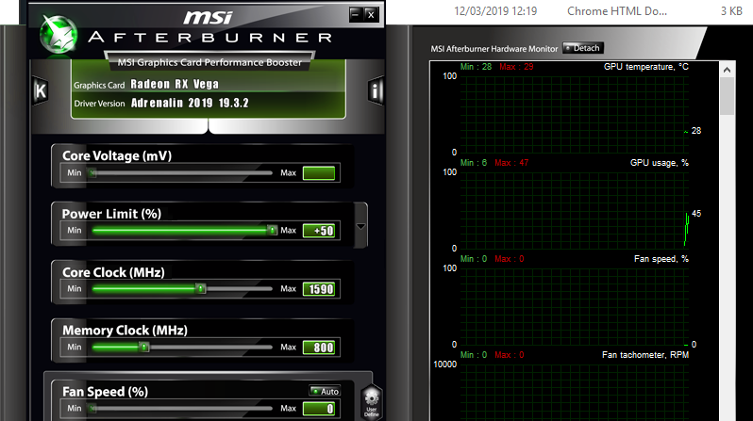Open the information i side button
This screenshot has width=753, height=421.
(375, 90)
